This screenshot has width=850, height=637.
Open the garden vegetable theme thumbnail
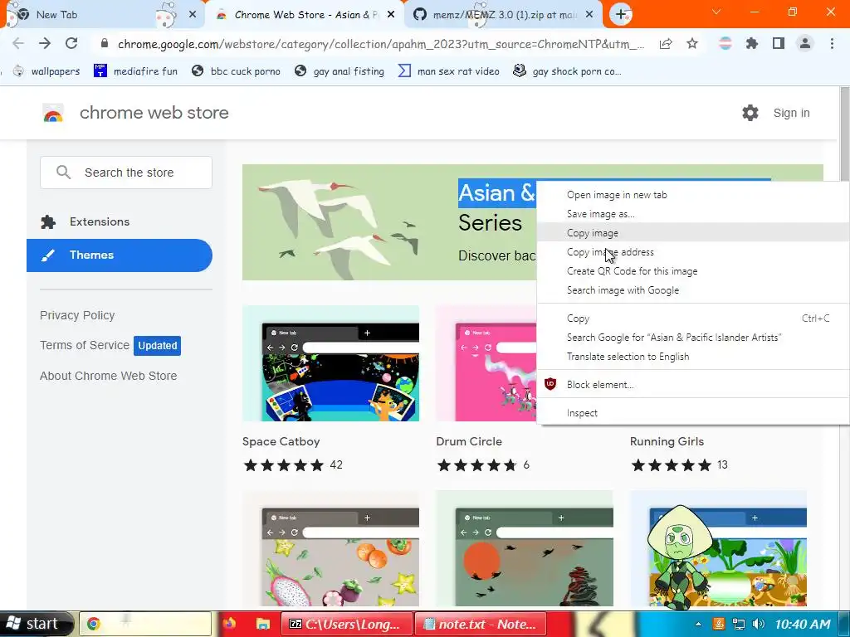(718, 548)
